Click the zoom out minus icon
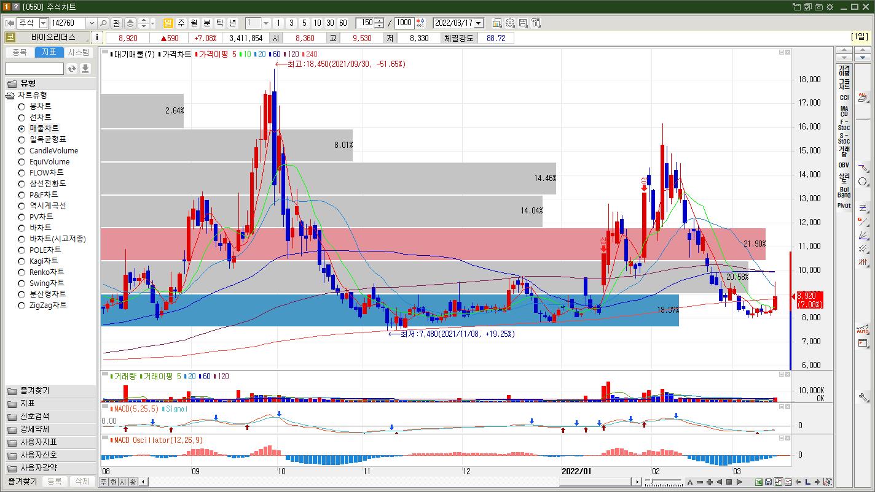 [x=700, y=482]
